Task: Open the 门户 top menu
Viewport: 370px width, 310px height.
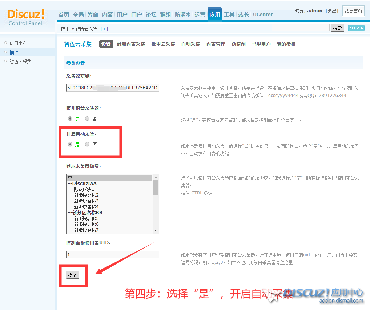Action: coord(137,15)
